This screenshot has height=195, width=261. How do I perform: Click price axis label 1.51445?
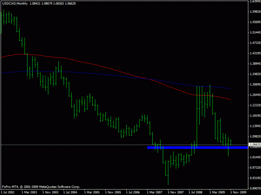(x=255, y=32)
